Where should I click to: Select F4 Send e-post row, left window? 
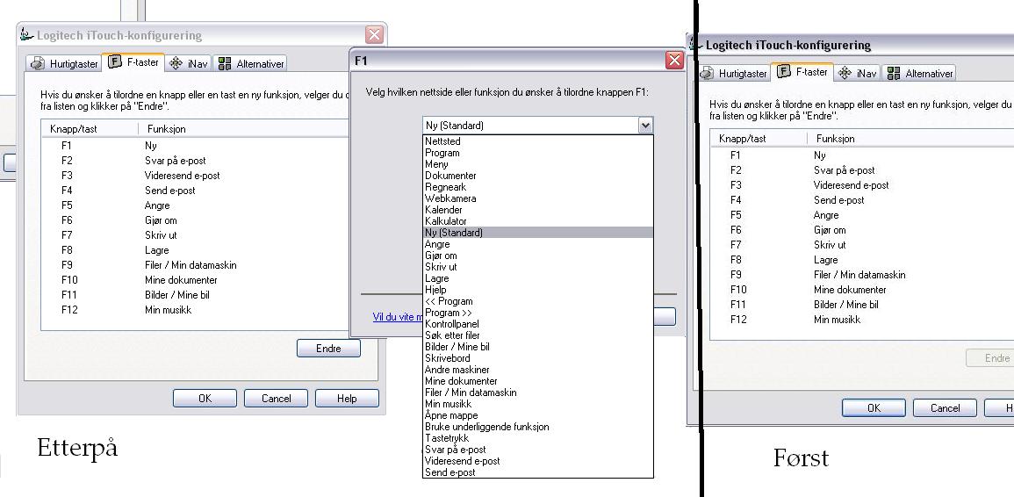coord(194,191)
